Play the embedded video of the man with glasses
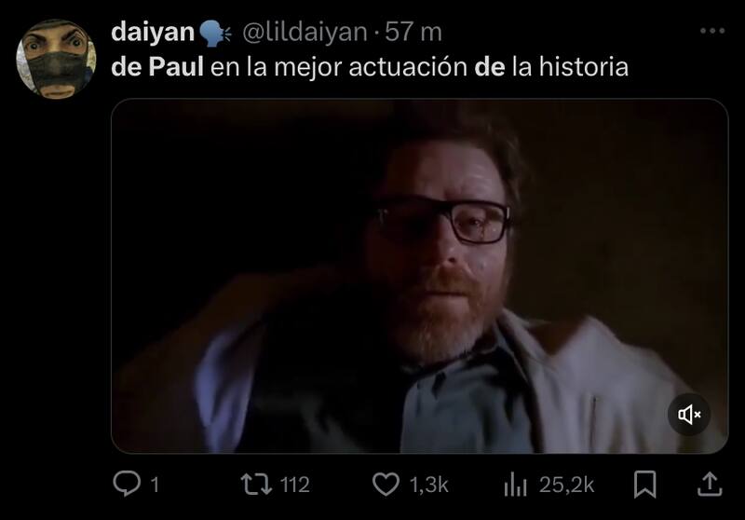Viewport: 745px width, 520px height. click(420, 276)
